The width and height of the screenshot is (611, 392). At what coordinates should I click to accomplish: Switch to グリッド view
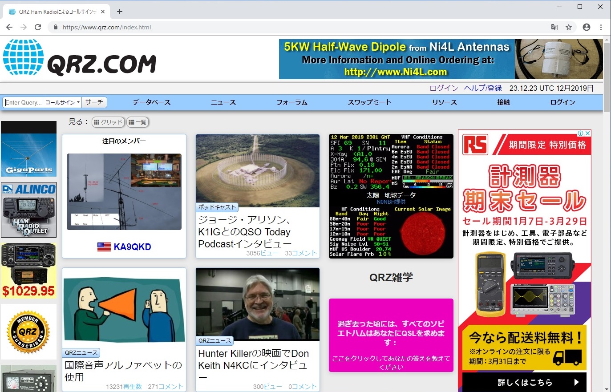click(x=108, y=122)
